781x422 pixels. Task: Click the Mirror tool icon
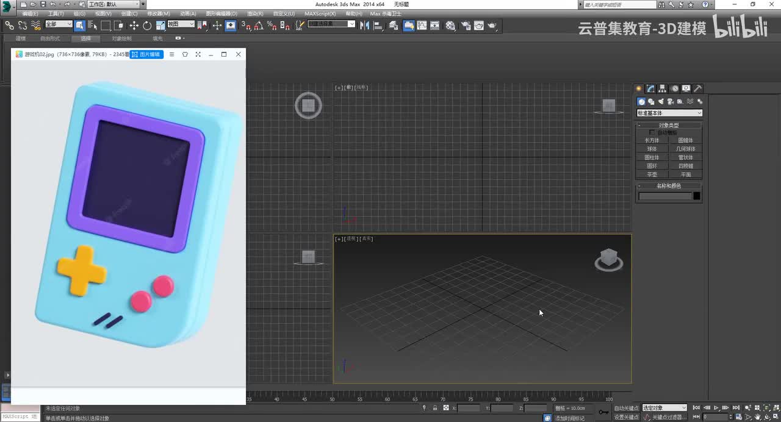[364, 26]
